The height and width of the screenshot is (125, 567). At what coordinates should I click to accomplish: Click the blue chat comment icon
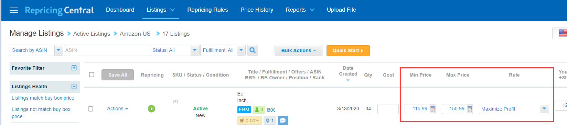coord(283,121)
